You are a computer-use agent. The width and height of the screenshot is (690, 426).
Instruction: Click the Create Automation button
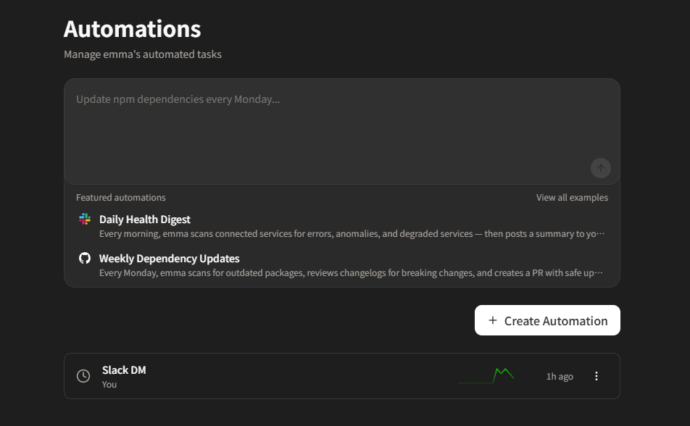point(547,320)
